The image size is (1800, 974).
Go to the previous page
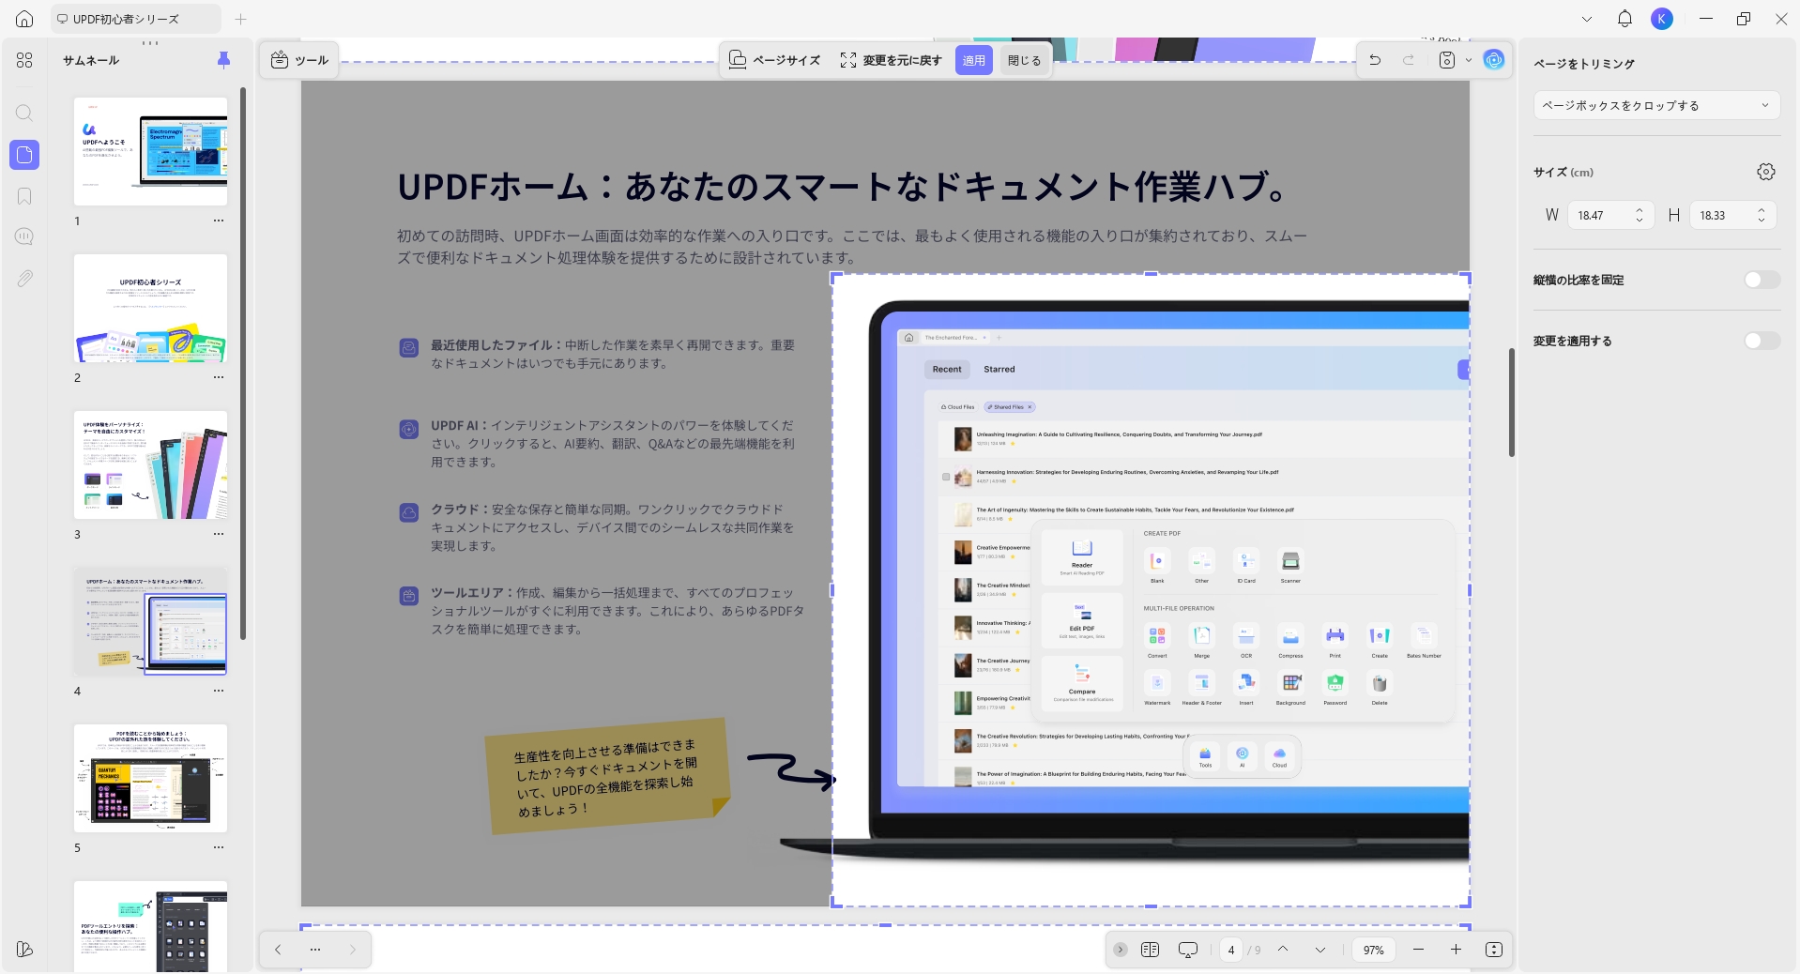[x=1283, y=950]
